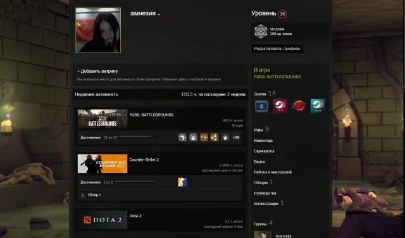Open Скриншоты link
The height and width of the screenshot is (238, 405).
[264, 151]
